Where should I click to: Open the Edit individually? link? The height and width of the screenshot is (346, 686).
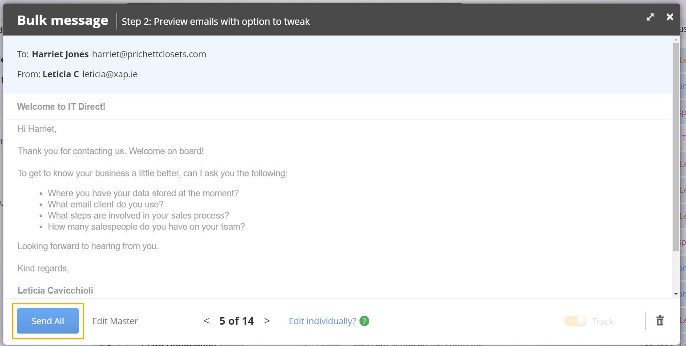[323, 321]
